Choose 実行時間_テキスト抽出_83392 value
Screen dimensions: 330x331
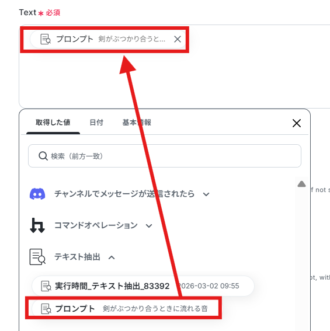click(x=143, y=286)
